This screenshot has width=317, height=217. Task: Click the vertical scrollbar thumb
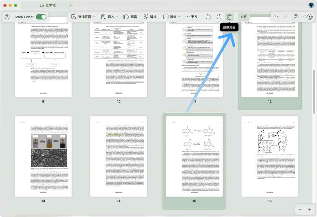(314, 92)
